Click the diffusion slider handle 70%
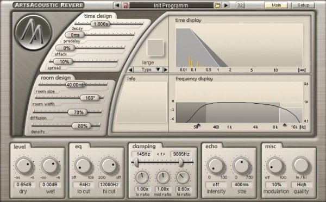326x202 pixels. coord(78,112)
